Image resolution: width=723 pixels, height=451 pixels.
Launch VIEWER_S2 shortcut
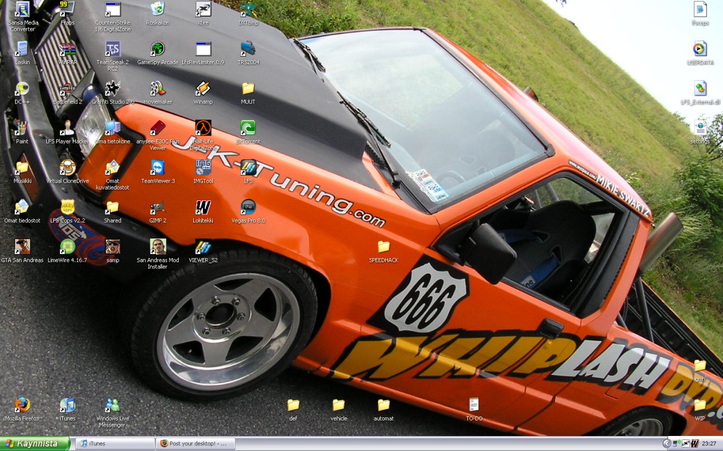pos(203,247)
